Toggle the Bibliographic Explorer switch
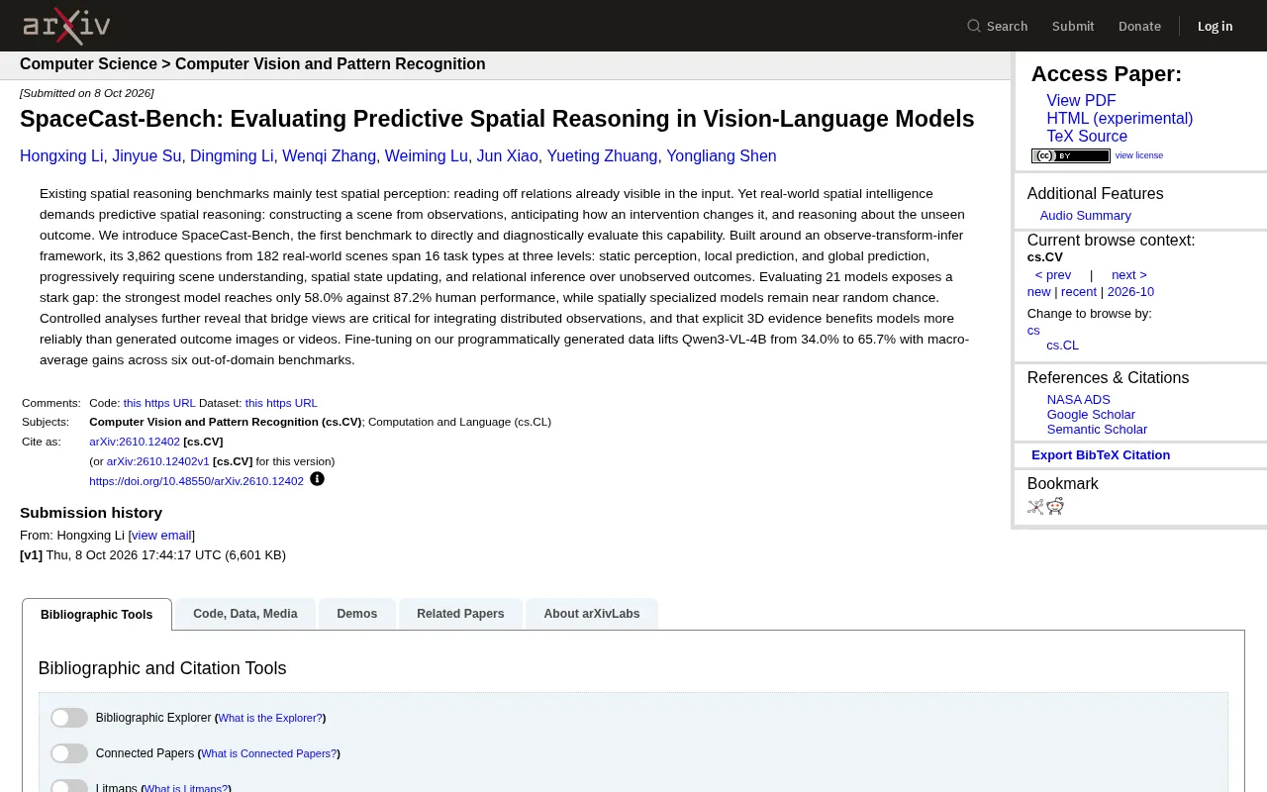This screenshot has width=1267, height=792. (x=69, y=718)
